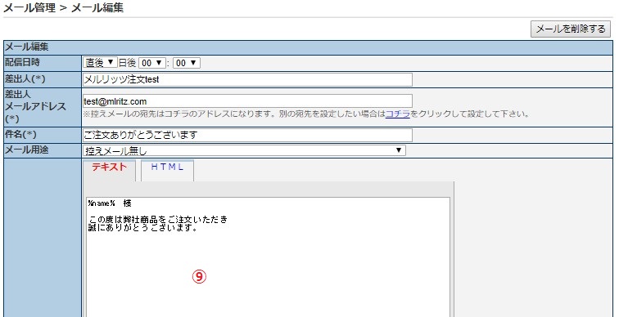619x317 pixels.
Task: Click the sender email field test@mlritz.com
Action: tap(247, 101)
